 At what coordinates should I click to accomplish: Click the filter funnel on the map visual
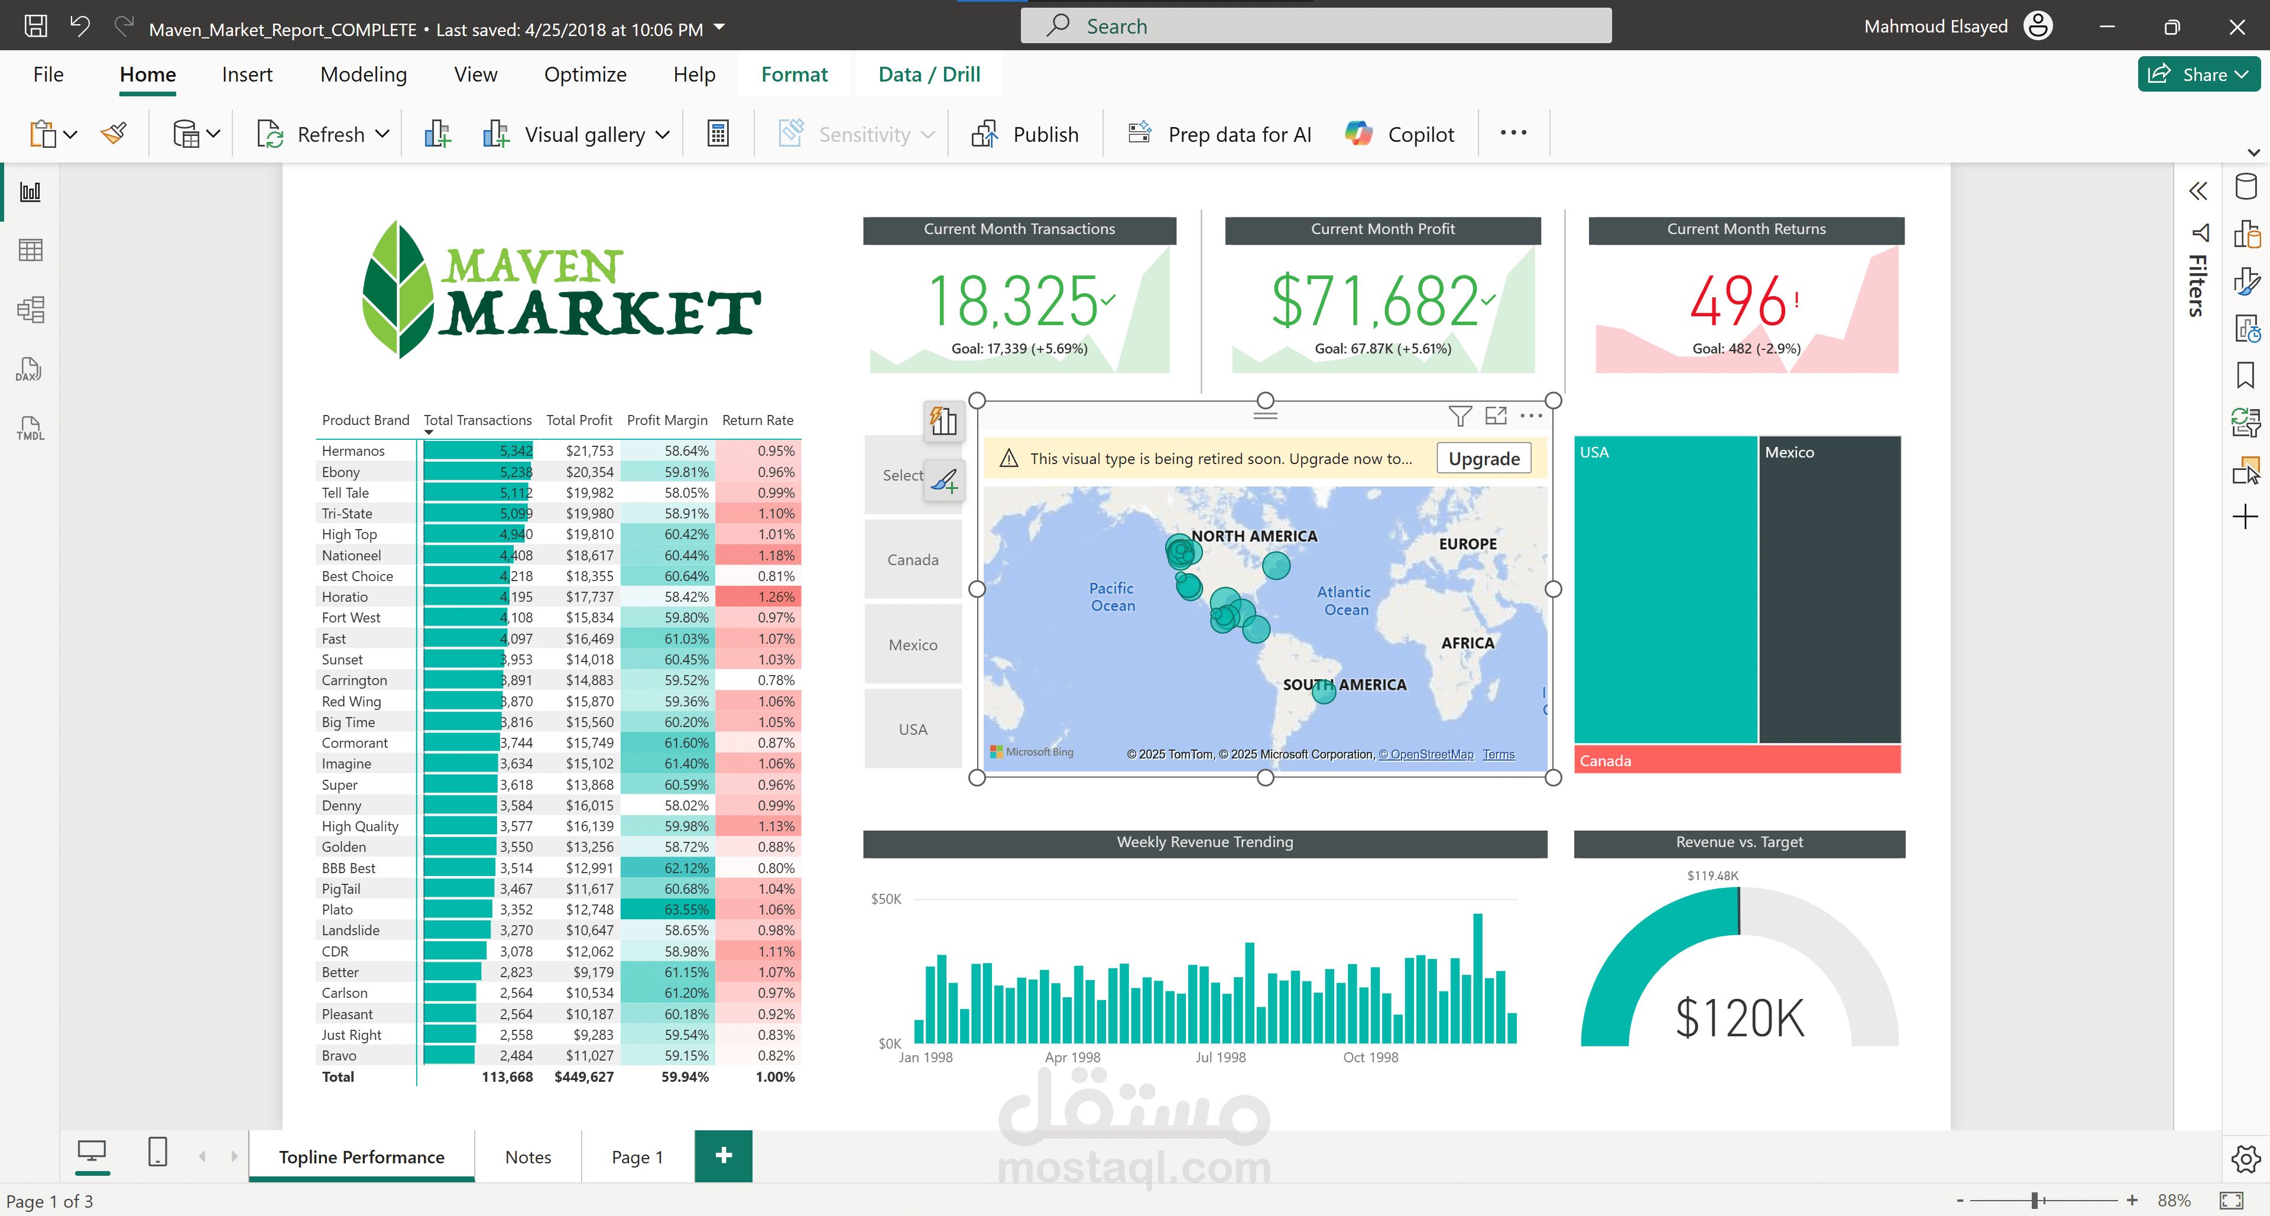pos(1460,416)
